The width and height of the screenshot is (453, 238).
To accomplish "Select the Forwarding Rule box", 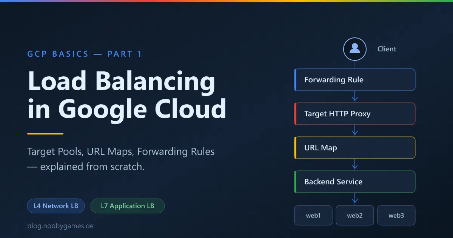I will click(355, 80).
